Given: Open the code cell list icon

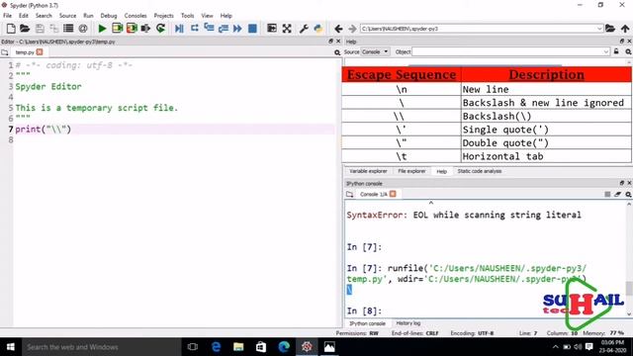Looking at the screenshot, I should (x=68, y=29).
